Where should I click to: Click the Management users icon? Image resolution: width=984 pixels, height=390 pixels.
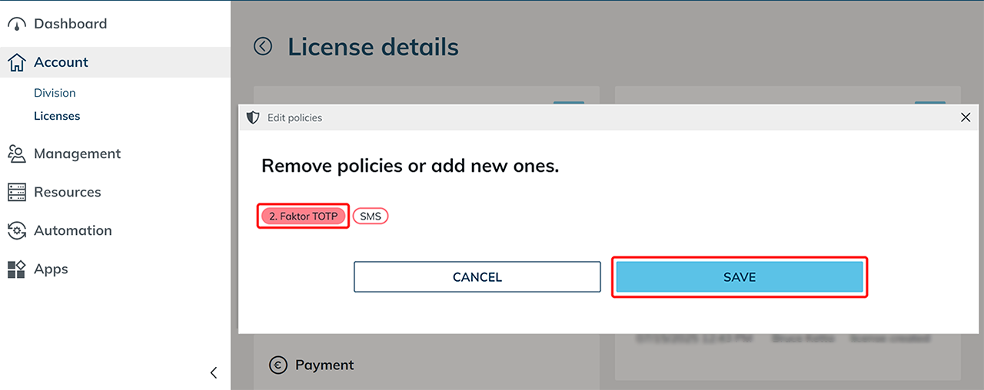click(17, 154)
